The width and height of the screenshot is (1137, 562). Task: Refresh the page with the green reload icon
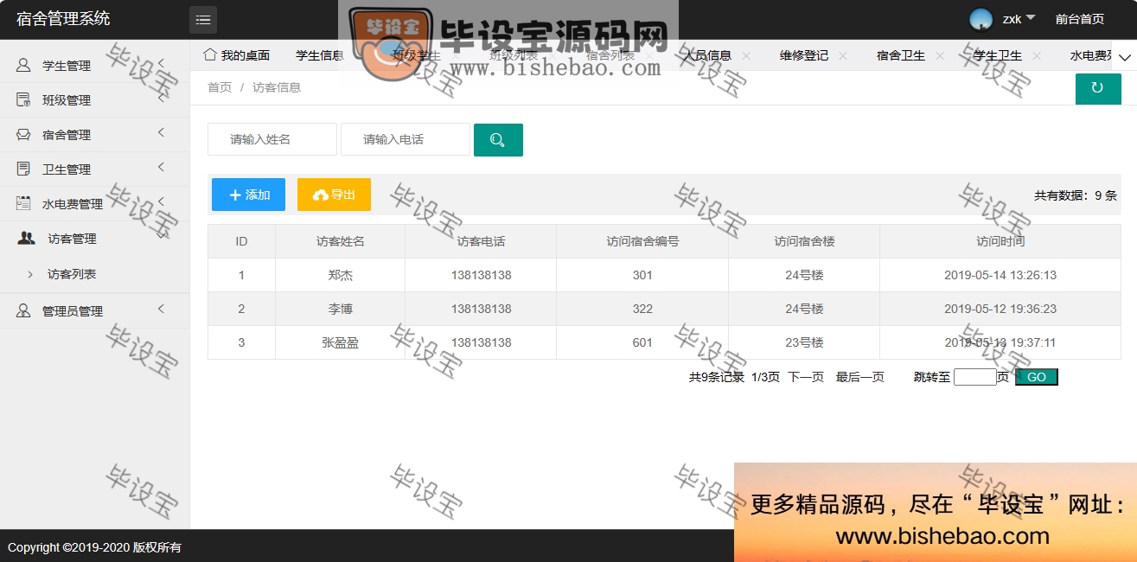point(1097,88)
